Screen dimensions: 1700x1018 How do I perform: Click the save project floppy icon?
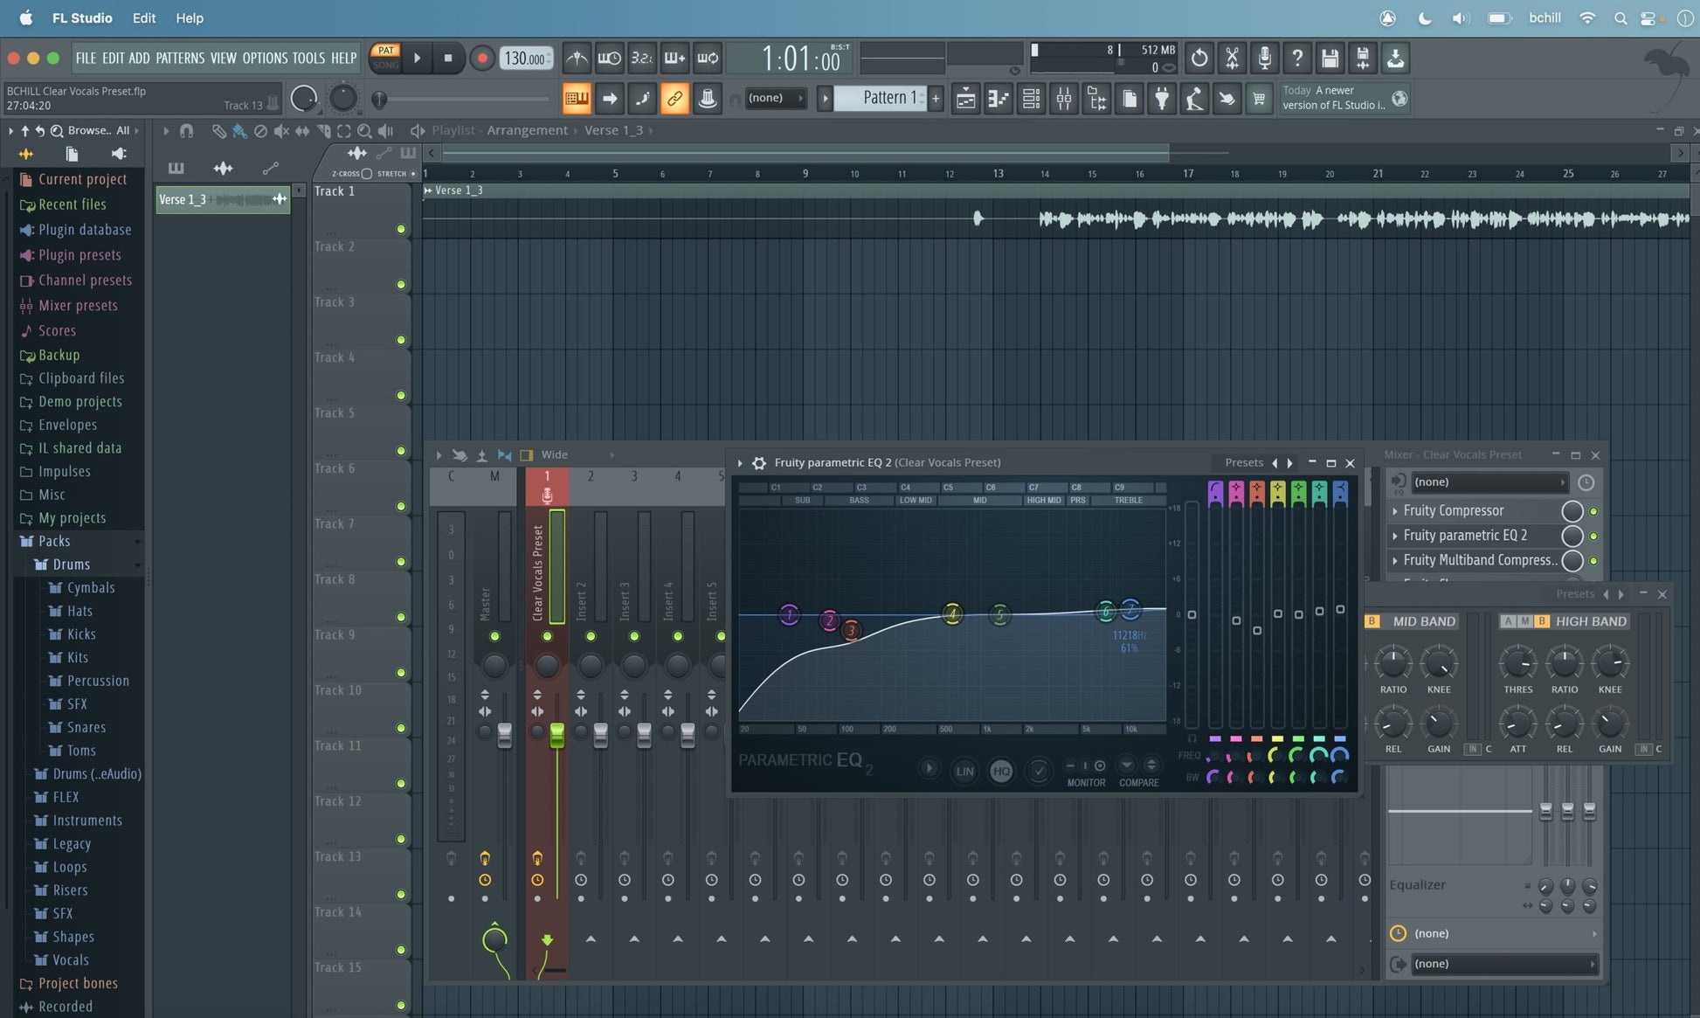tap(1330, 59)
